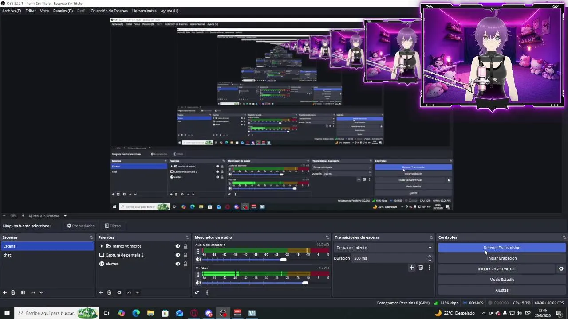568x319 pixels.
Task: Remove selected source with trash icon
Action: pos(109,292)
